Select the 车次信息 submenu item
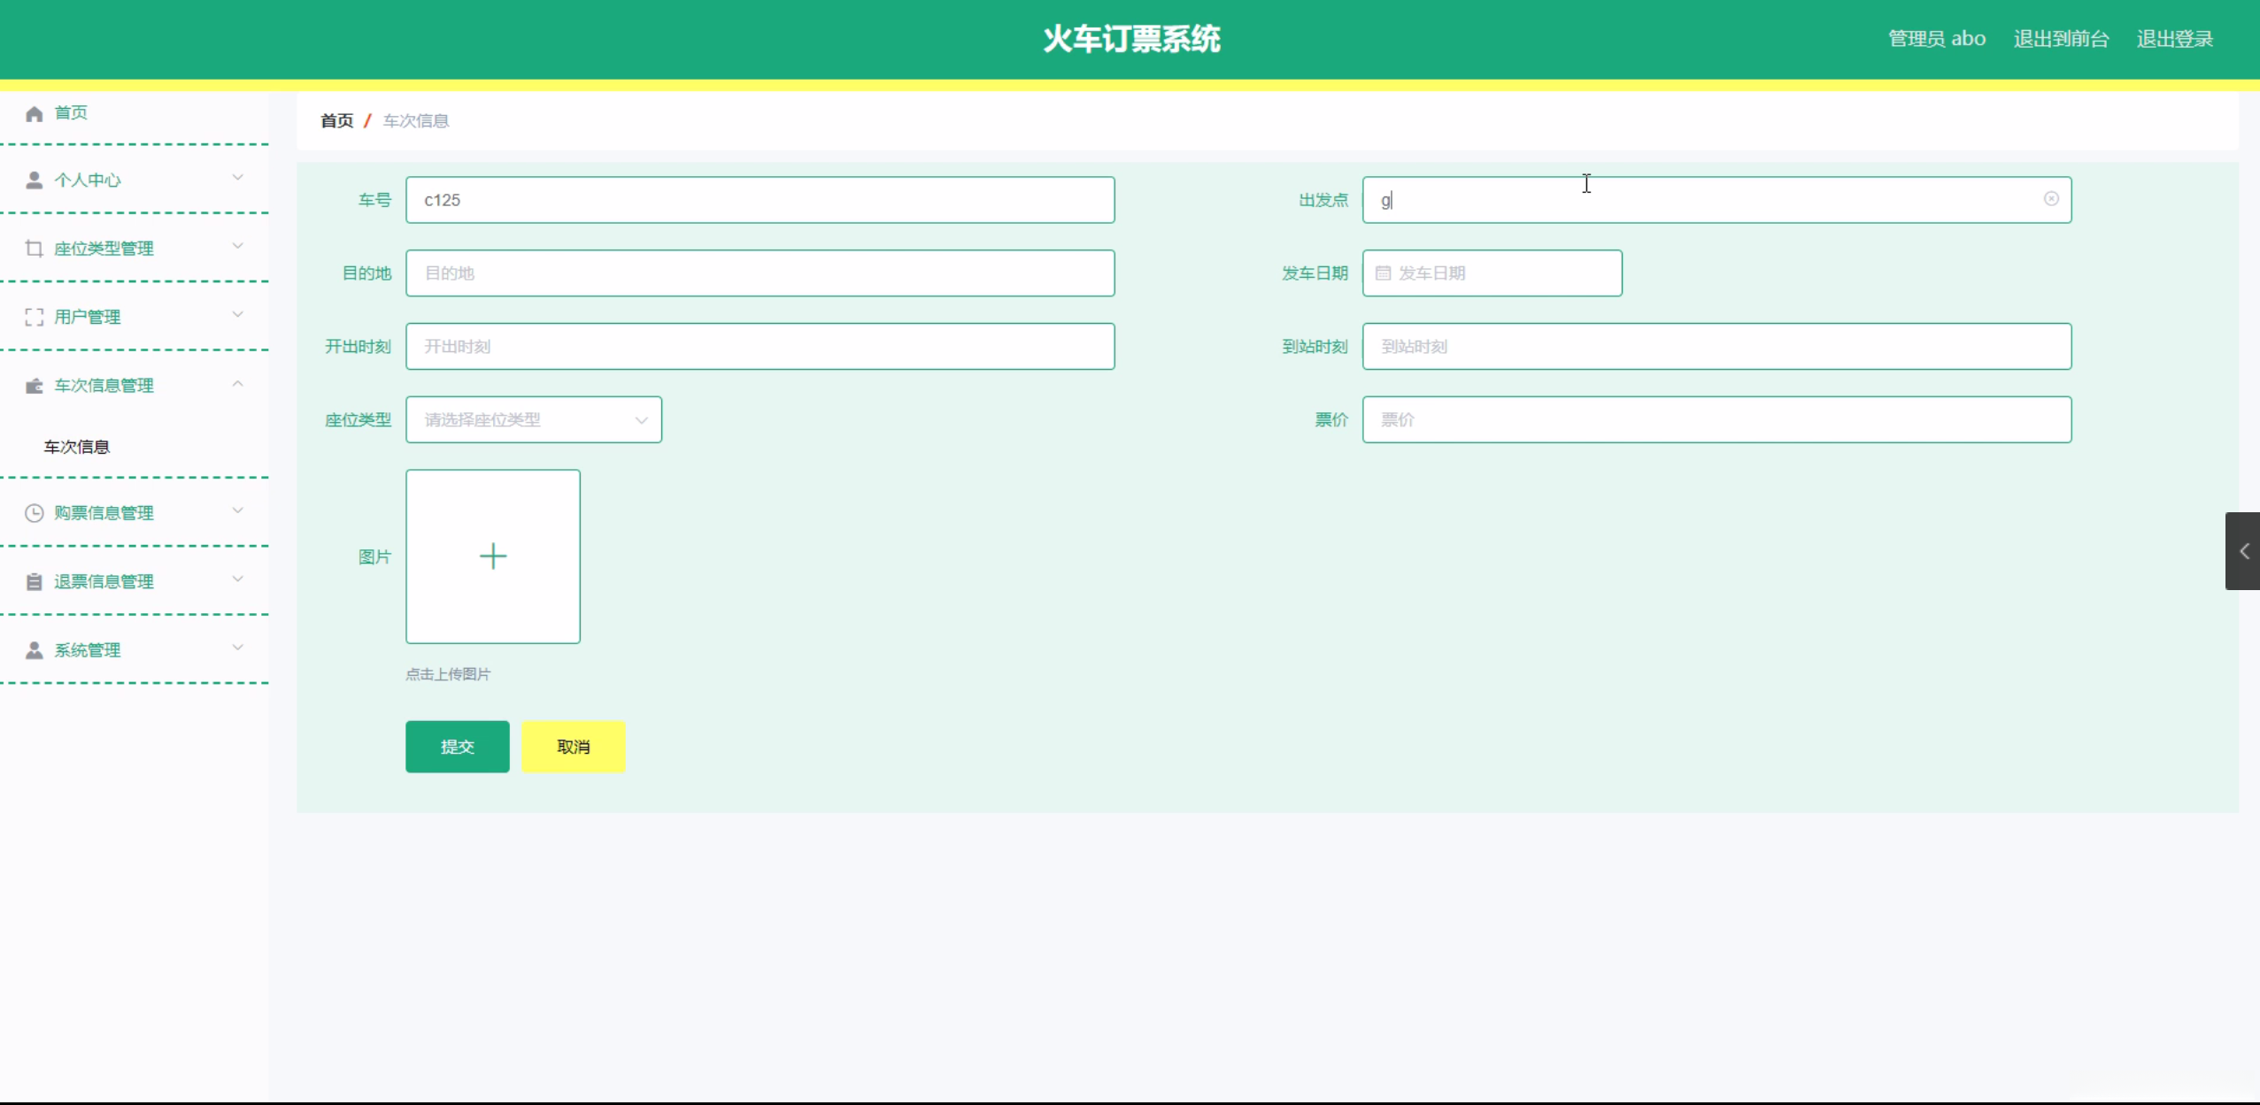 (x=77, y=447)
